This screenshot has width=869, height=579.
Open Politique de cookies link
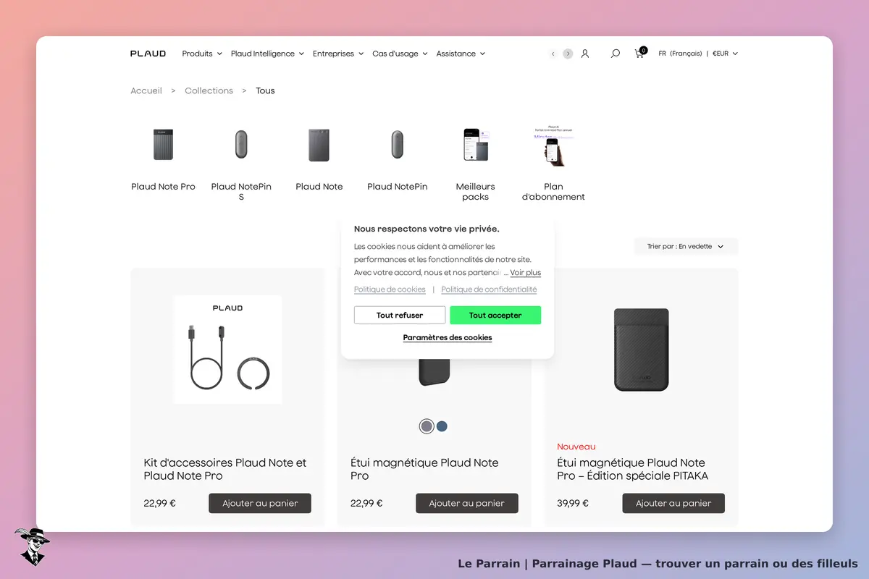[x=390, y=289]
